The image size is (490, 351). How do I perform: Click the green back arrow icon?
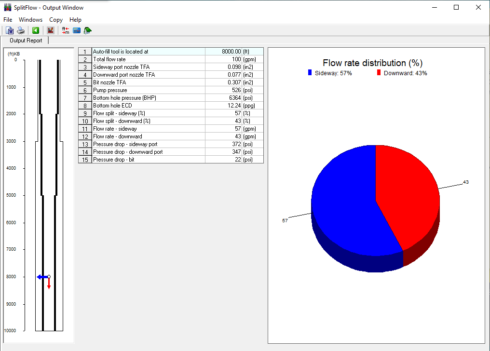[36, 30]
